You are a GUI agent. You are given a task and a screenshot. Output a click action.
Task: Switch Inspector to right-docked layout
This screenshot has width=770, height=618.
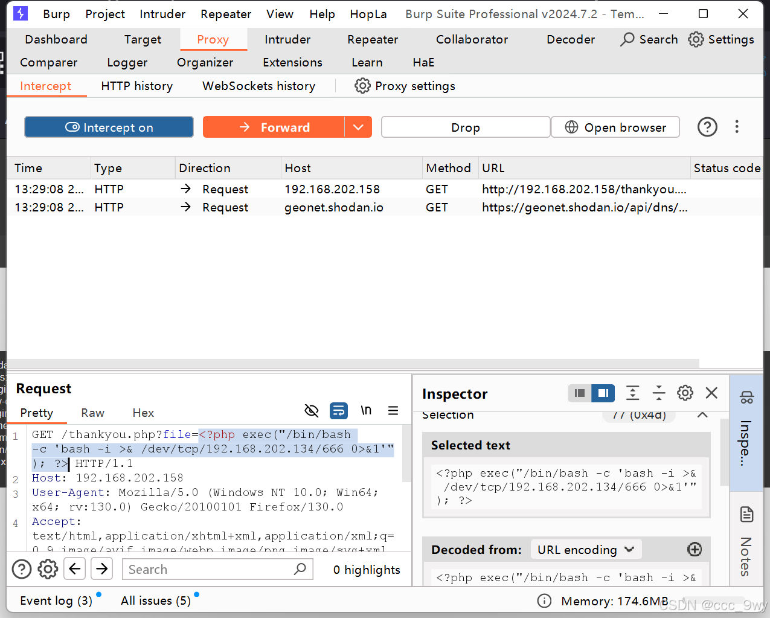(603, 393)
